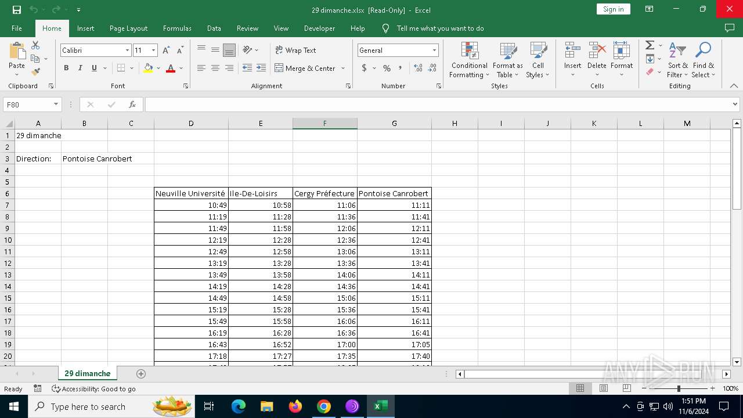Click Sort & Filter button

coord(677,60)
